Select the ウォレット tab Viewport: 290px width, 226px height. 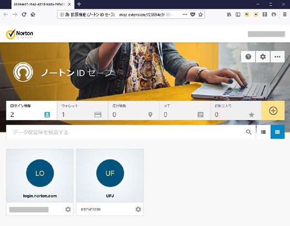(83, 111)
